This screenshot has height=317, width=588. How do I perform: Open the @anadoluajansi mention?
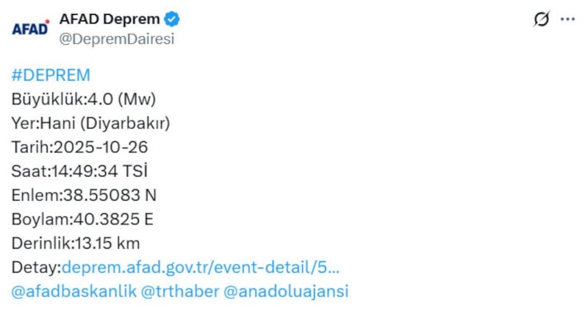click(x=285, y=291)
